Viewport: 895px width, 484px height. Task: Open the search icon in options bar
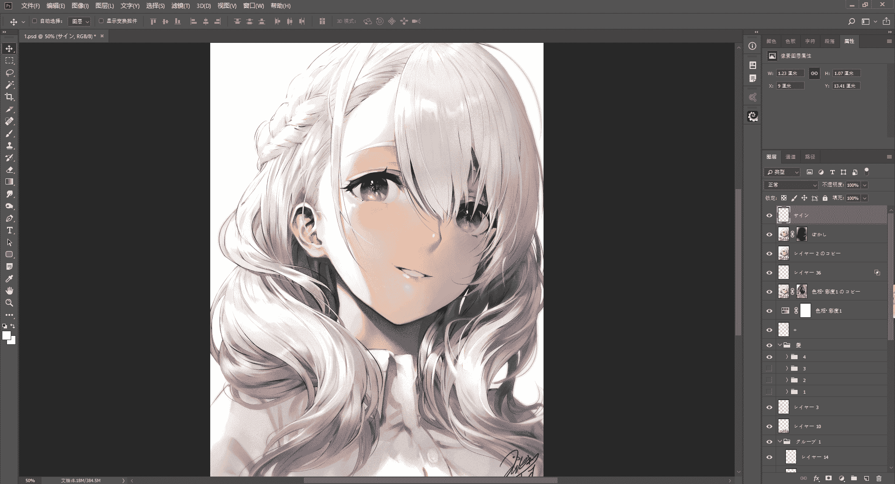point(851,21)
